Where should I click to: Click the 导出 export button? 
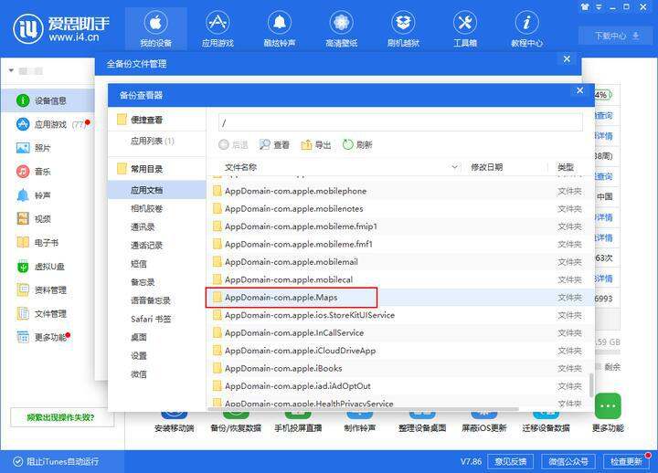click(x=316, y=145)
